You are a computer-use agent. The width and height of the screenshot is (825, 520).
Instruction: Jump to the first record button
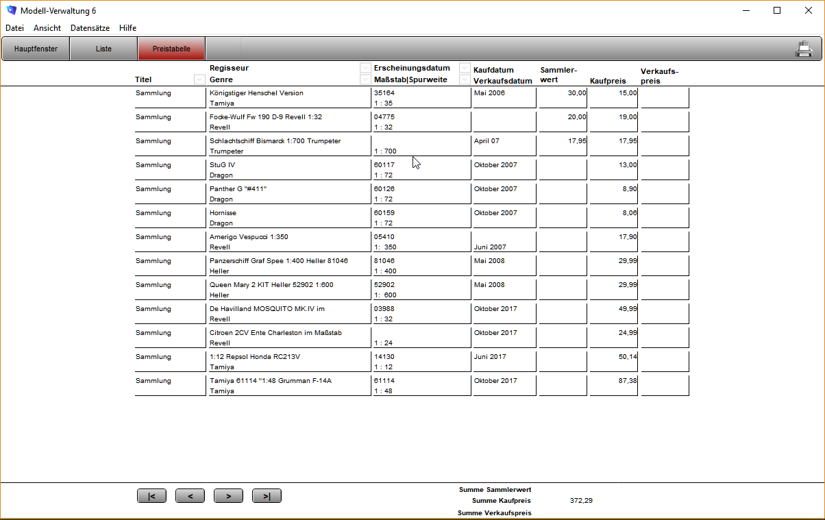click(151, 496)
